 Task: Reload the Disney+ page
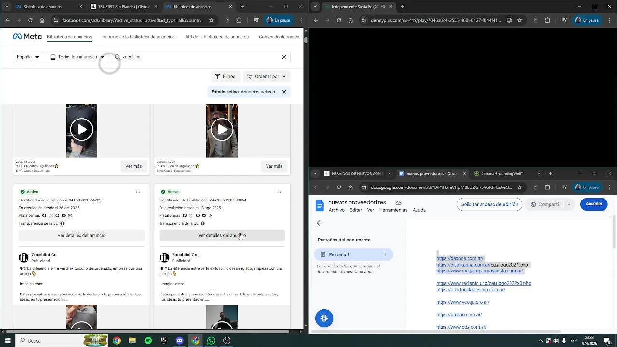click(x=339, y=20)
